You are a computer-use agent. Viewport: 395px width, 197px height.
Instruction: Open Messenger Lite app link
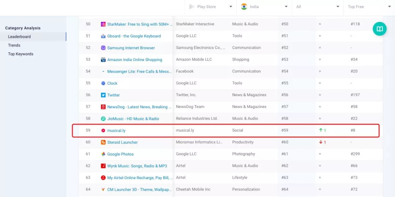pyautogui.click(x=140, y=71)
